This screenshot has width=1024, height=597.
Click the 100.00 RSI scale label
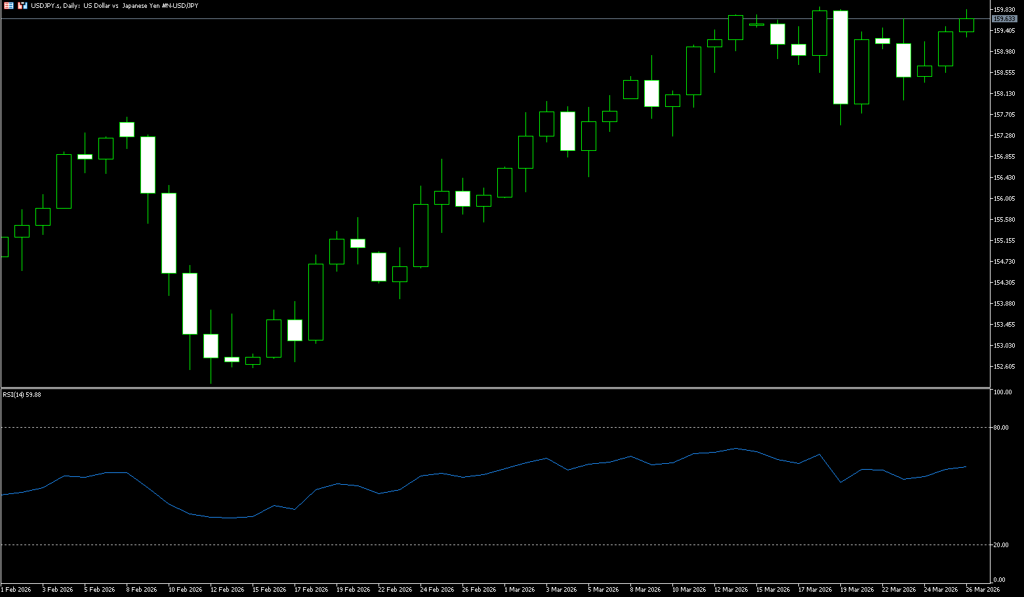(1002, 392)
